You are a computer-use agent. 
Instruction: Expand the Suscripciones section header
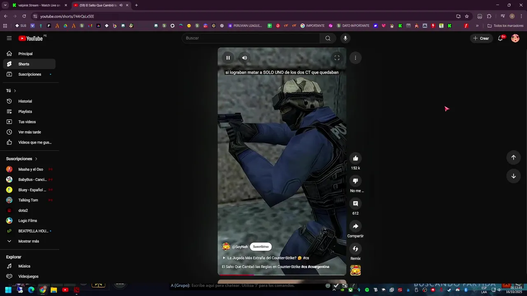(x=21, y=159)
